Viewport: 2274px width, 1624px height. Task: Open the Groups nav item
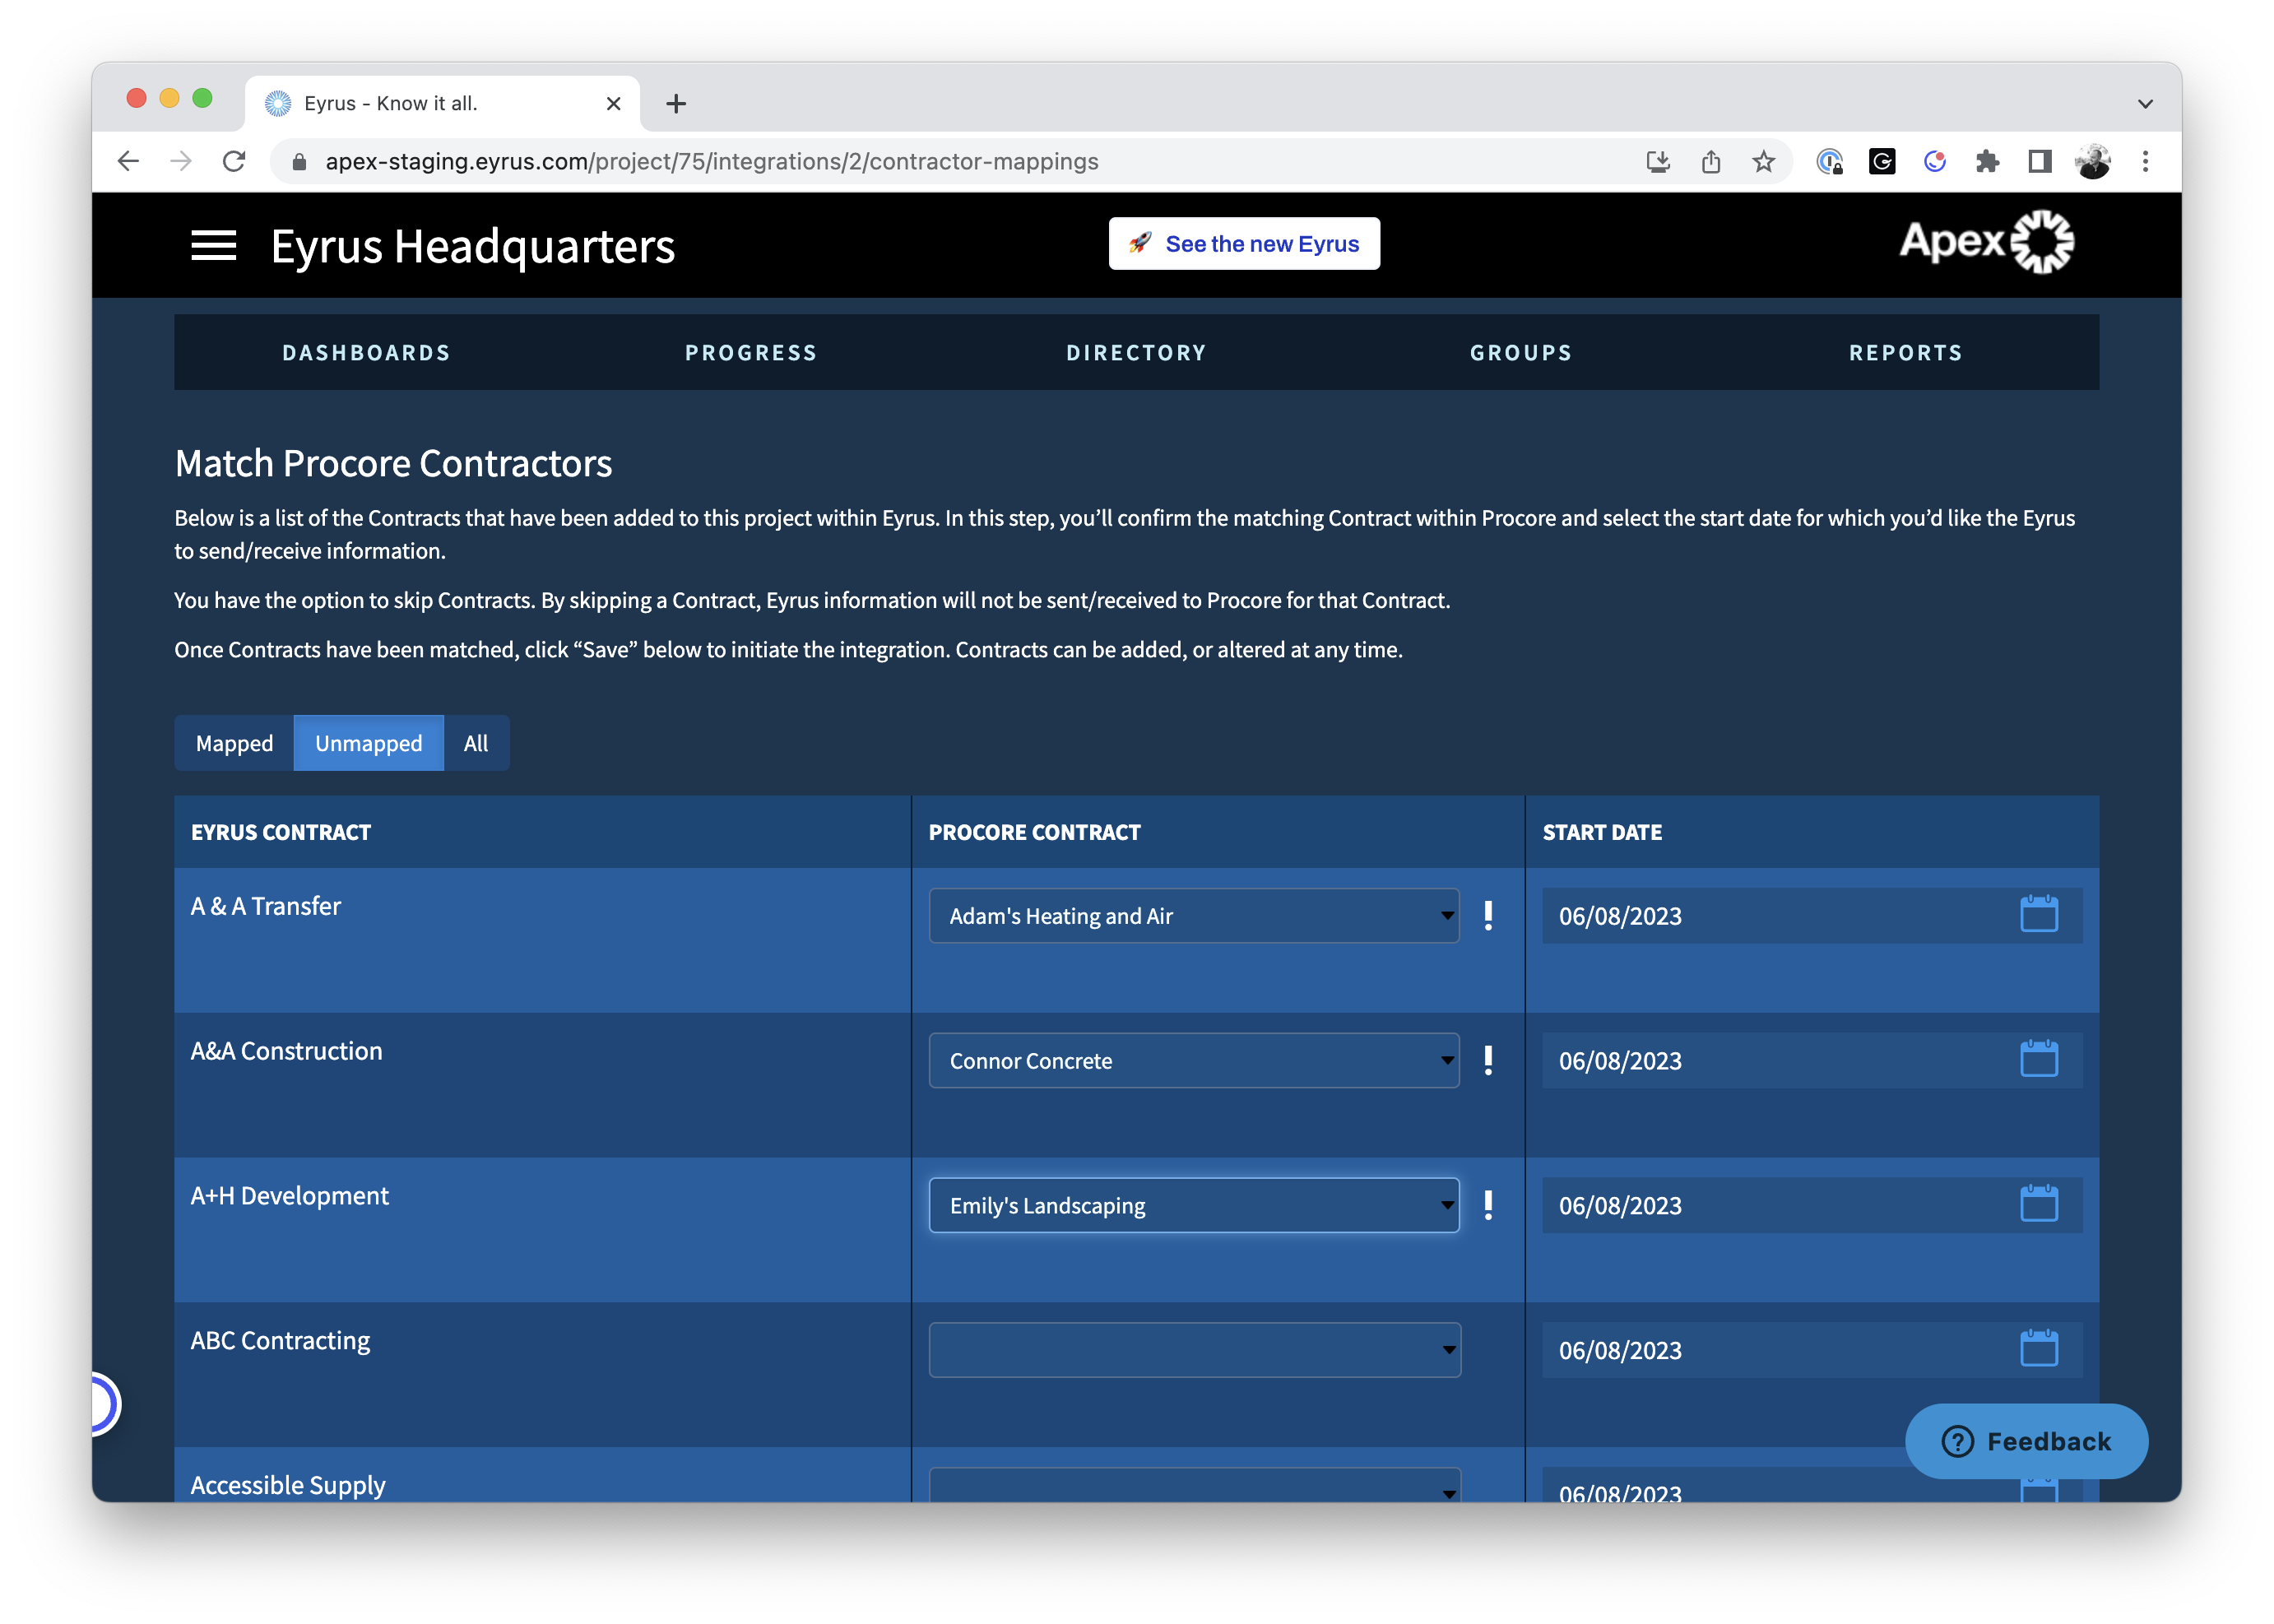[1521, 352]
